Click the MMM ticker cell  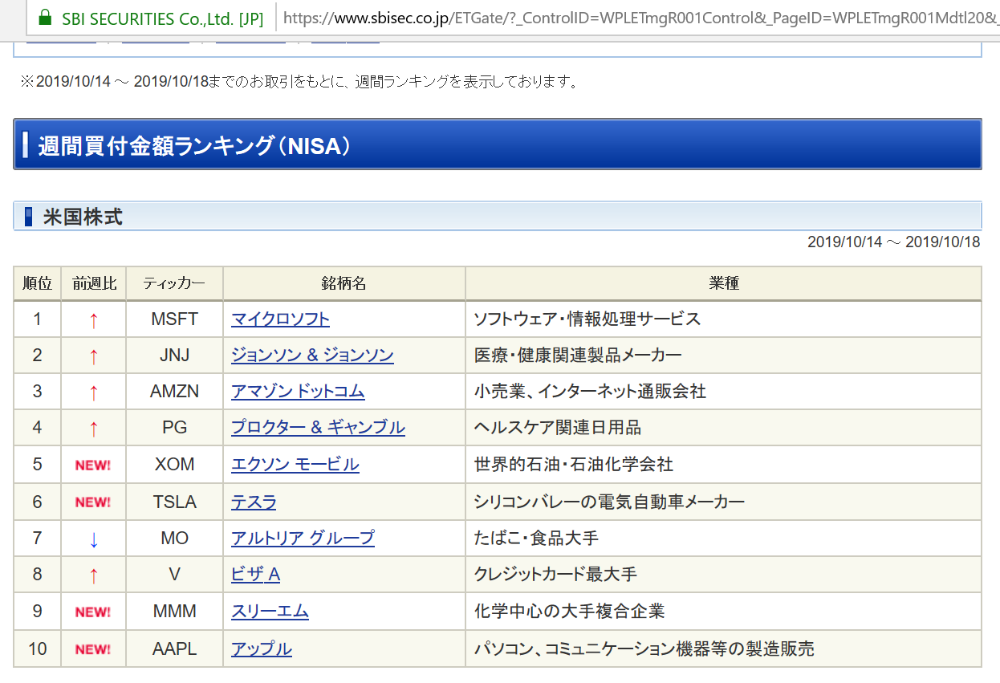point(174,612)
